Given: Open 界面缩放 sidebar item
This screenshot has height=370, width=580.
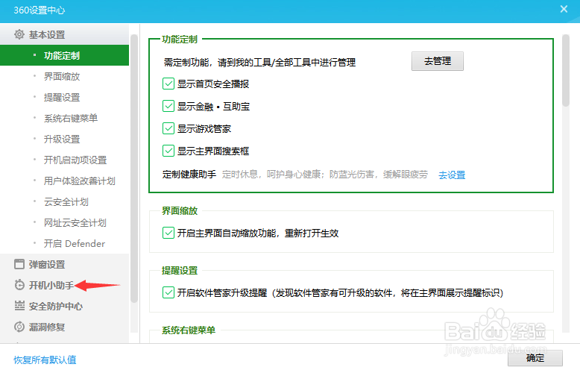Looking at the screenshot, I should click(x=64, y=76).
